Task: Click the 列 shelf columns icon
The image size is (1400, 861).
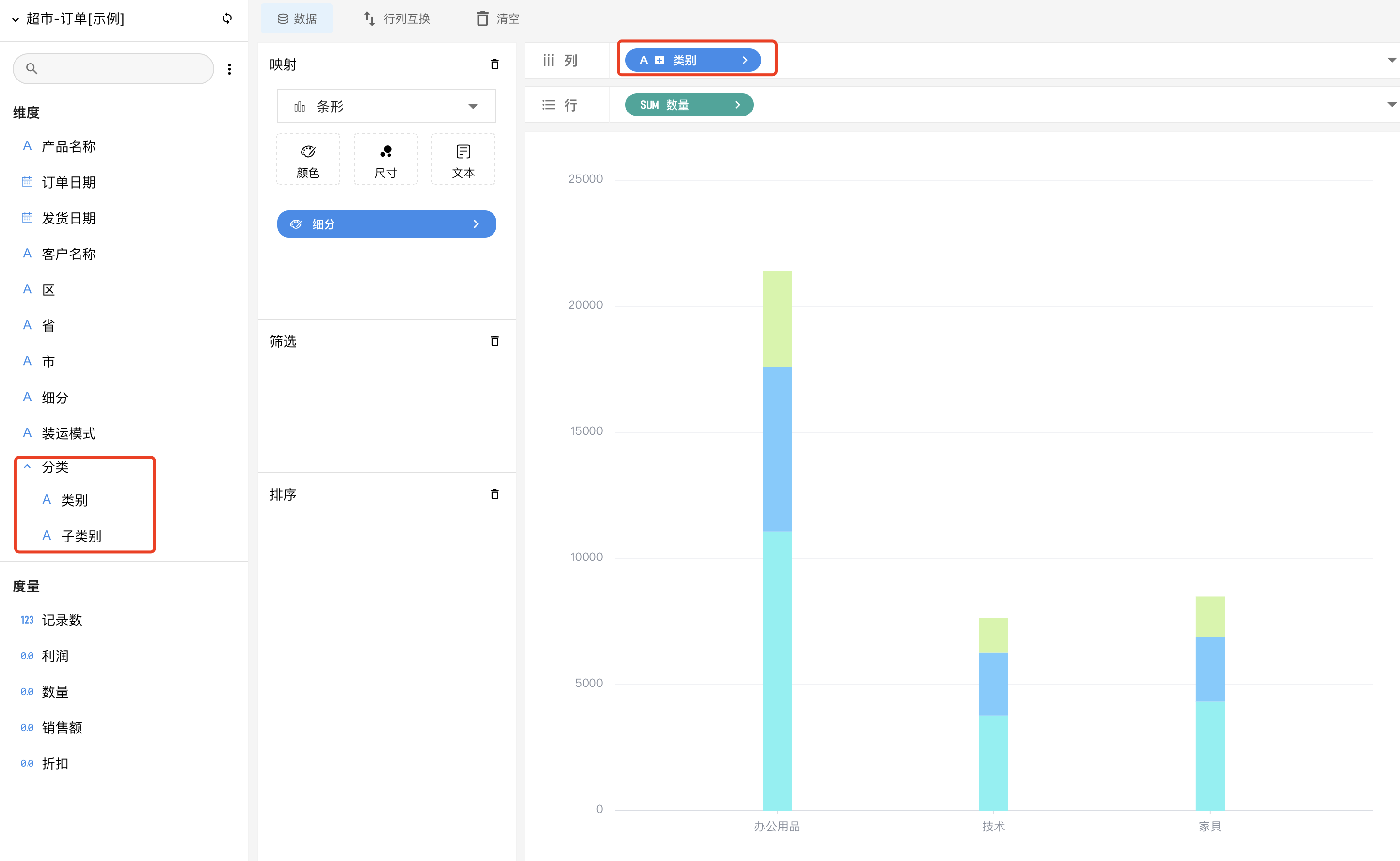Action: [548, 61]
